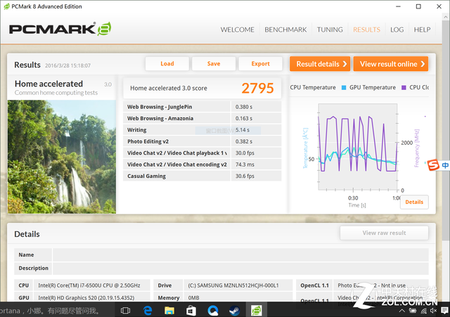This screenshot has width=450, height=317.
Task: Open the LOG tab
Action: point(397,30)
